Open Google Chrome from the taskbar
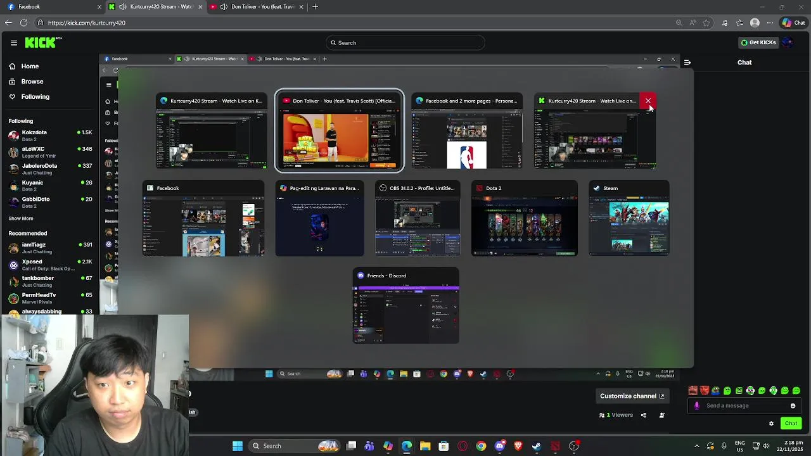This screenshot has height=456, width=811. coord(481,446)
